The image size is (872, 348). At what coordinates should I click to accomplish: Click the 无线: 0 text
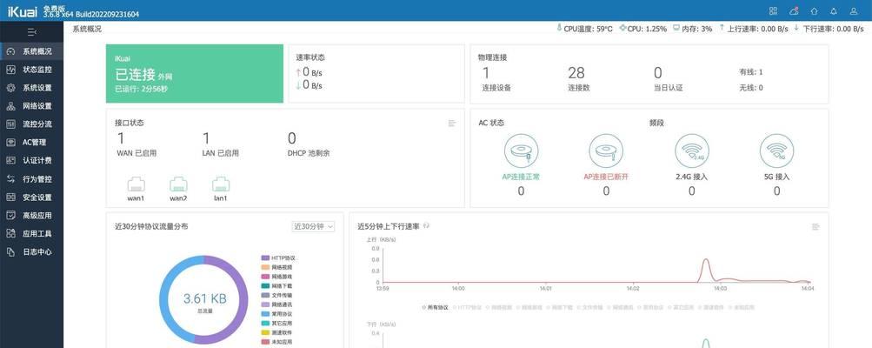(x=751, y=87)
